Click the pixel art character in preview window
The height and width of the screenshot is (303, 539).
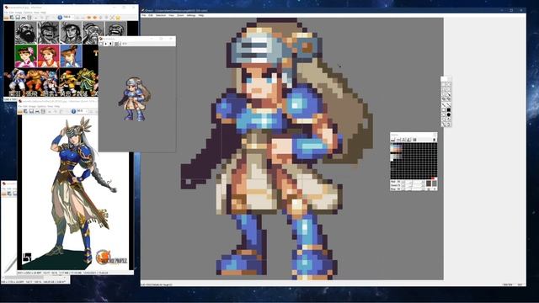point(135,98)
